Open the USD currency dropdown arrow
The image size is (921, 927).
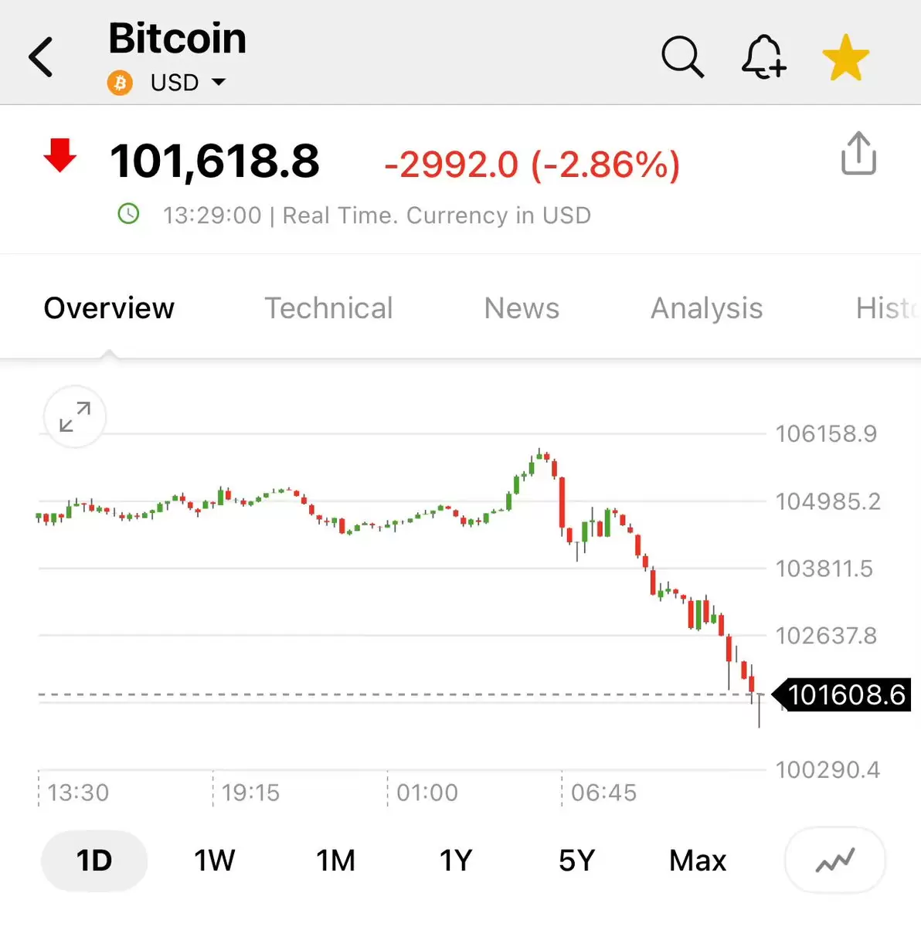[x=219, y=82]
